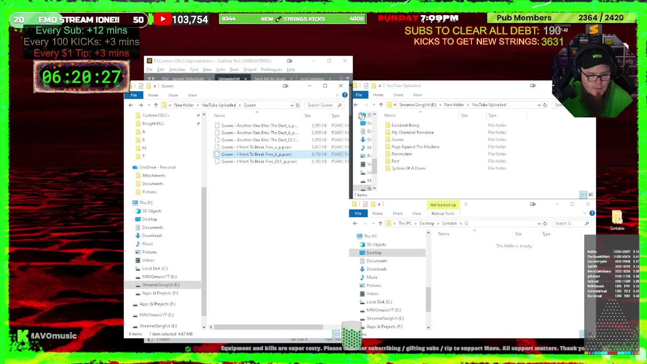The width and height of the screenshot is (647, 364).
Task: Click the Back arrow in Q window
Action: (355, 223)
